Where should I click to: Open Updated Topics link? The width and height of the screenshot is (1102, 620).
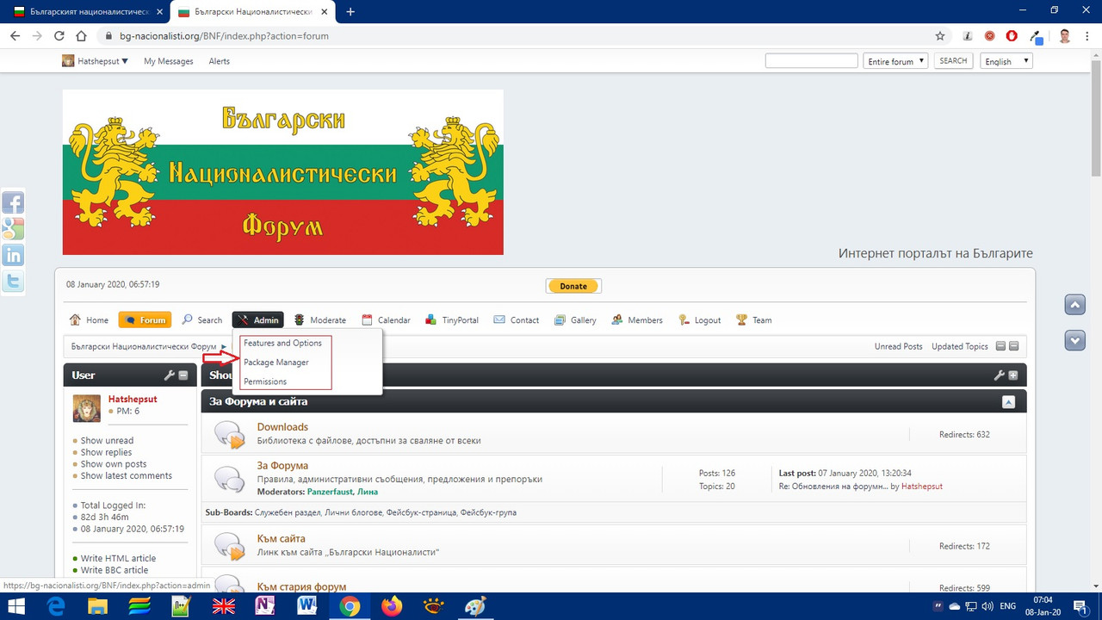[960, 346]
